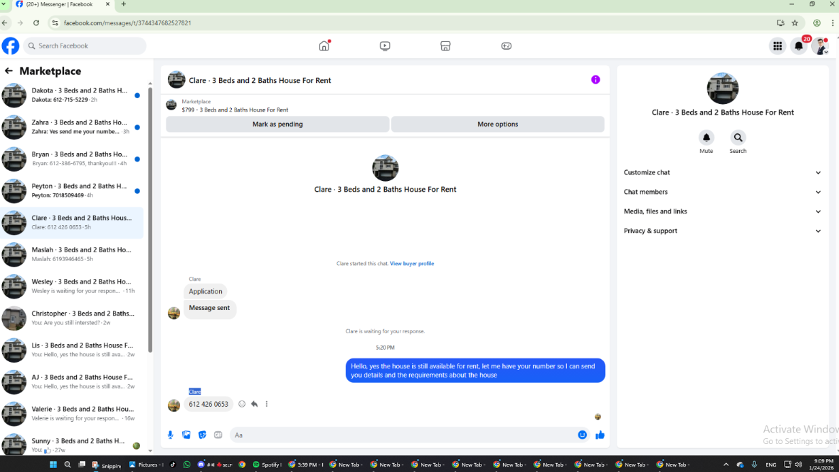Click the "Message sent" bubble
839x472 pixels.
[209, 308]
